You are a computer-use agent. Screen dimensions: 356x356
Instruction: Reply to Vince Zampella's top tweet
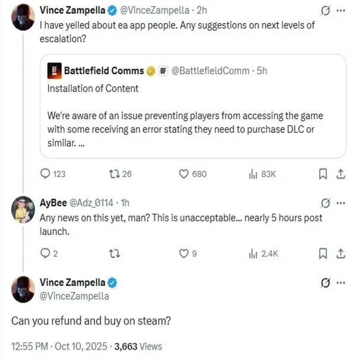pos(45,174)
